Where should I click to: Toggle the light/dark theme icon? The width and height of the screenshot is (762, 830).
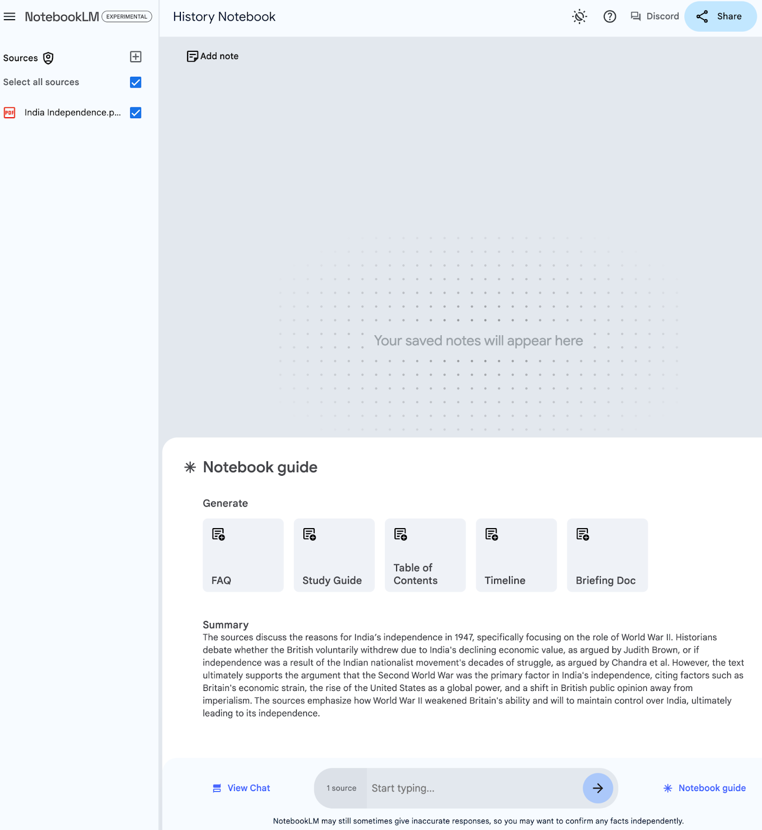click(580, 17)
